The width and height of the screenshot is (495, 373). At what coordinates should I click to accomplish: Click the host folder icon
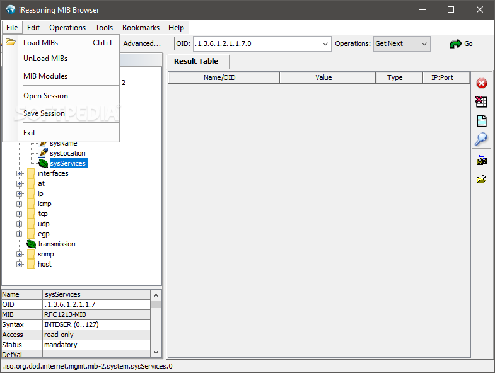click(31, 264)
